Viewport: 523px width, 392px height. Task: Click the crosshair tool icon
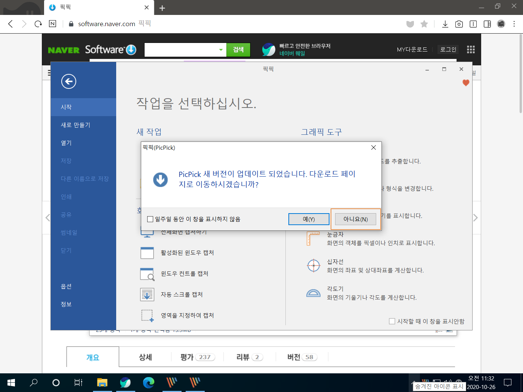pyautogui.click(x=313, y=266)
